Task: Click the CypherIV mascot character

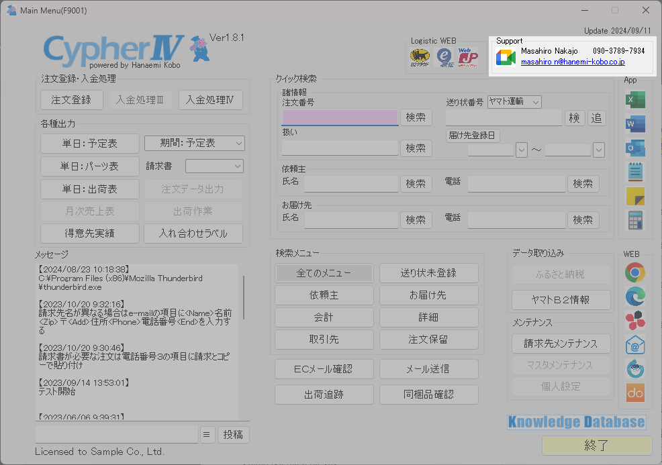Action: (x=199, y=48)
